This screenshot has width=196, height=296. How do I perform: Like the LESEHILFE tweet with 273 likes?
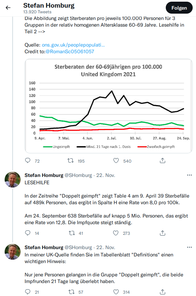[116, 233]
